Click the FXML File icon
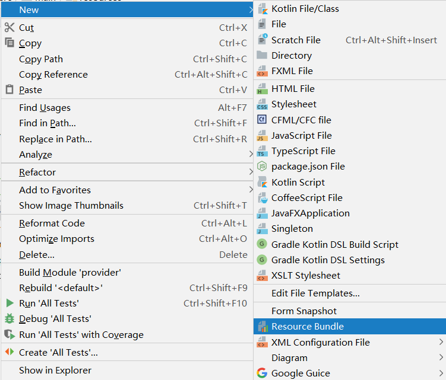 pos(262,71)
